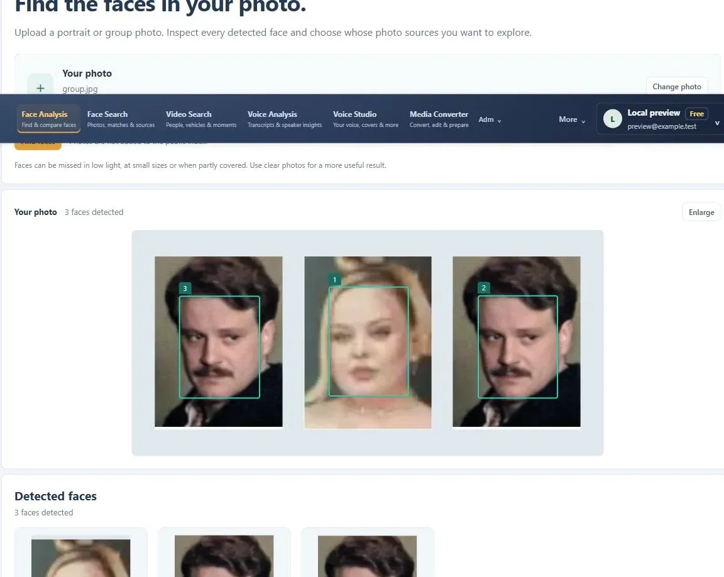724x577 pixels.
Task: Open the Face Analysis tab
Action: [49, 119]
